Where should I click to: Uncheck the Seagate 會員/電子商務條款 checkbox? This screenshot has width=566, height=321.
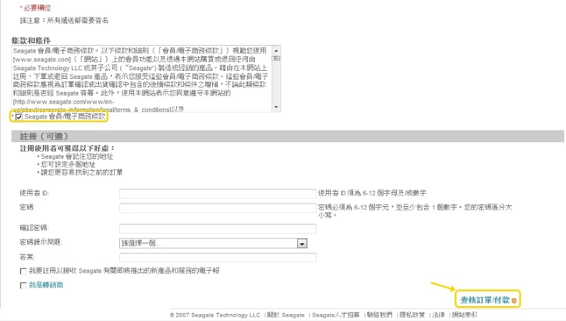click(19, 117)
